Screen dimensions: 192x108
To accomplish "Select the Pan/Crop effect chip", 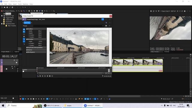I will 27,23.
